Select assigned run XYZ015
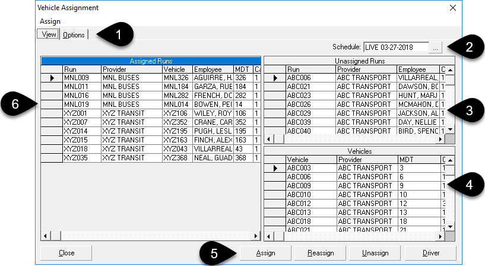Viewport: 485px width, 266px height. (x=82, y=140)
